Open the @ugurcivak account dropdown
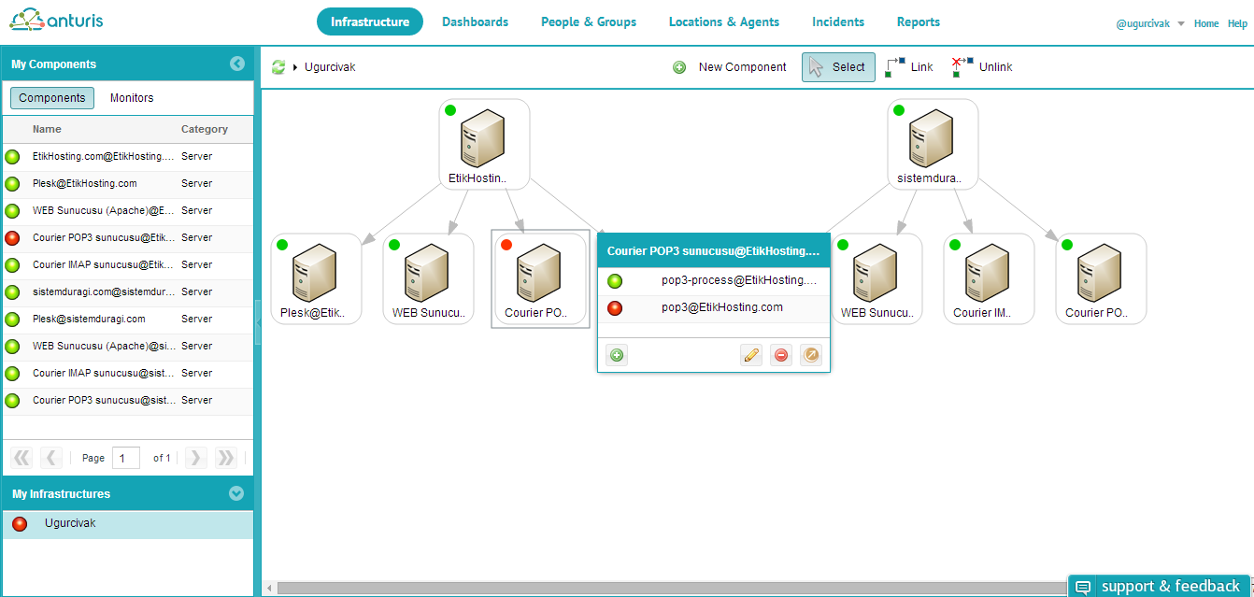The width and height of the screenshot is (1254, 597). (1150, 23)
